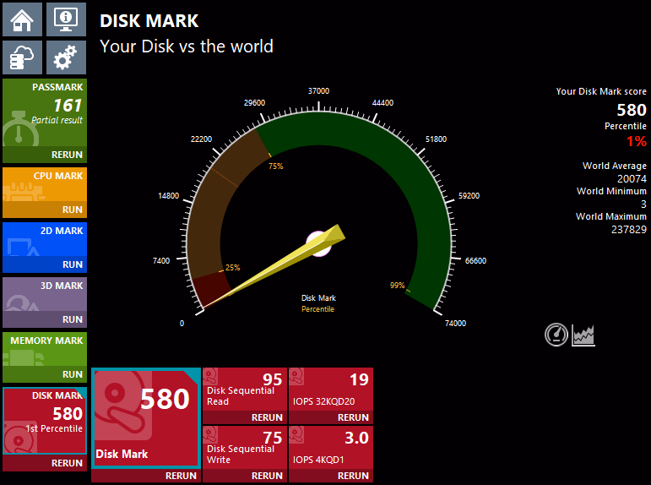Rerun the Disk Sequential Write test

click(268, 476)
